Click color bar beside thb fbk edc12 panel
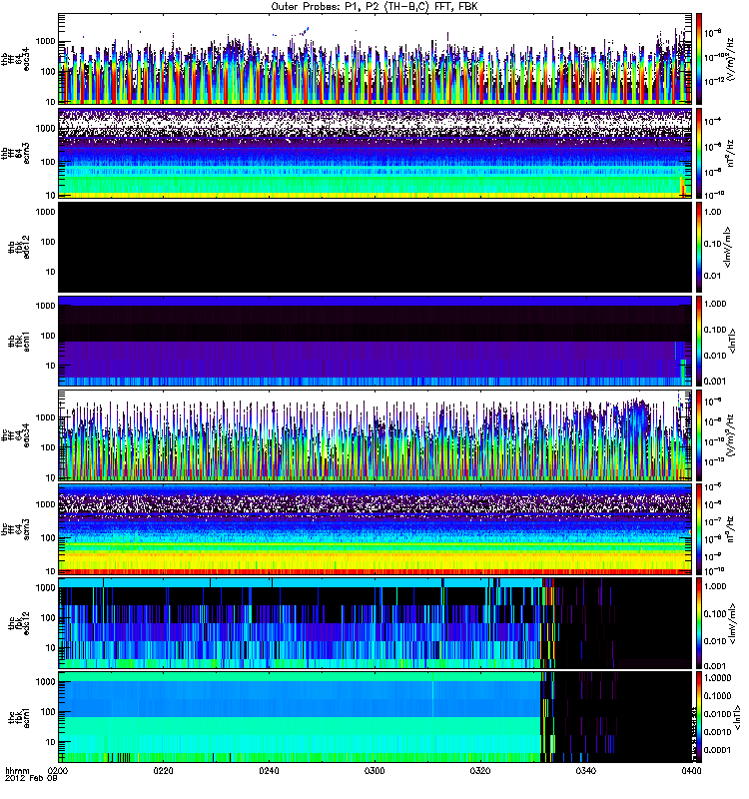The image size is (749, 799). tap(700, 246)
